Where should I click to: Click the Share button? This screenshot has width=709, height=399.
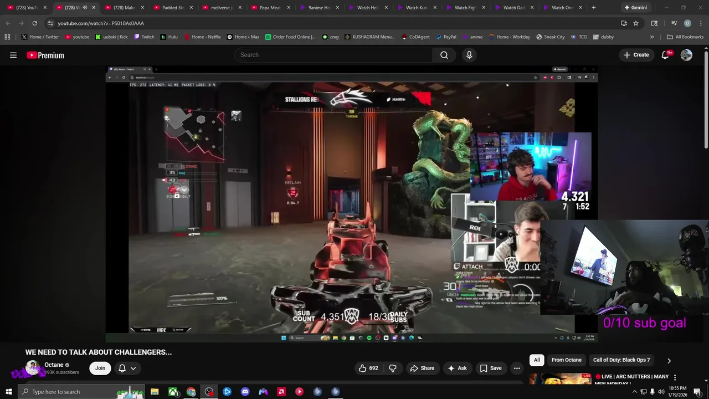(x=422, y=368)
